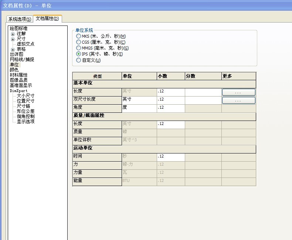Open the 颜色 settings
292x240 pixels.
[14, 70]
